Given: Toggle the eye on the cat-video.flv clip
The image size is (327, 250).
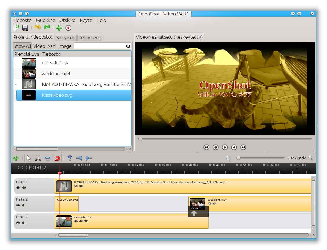Looking at the screenshot, I should (76, 221).
